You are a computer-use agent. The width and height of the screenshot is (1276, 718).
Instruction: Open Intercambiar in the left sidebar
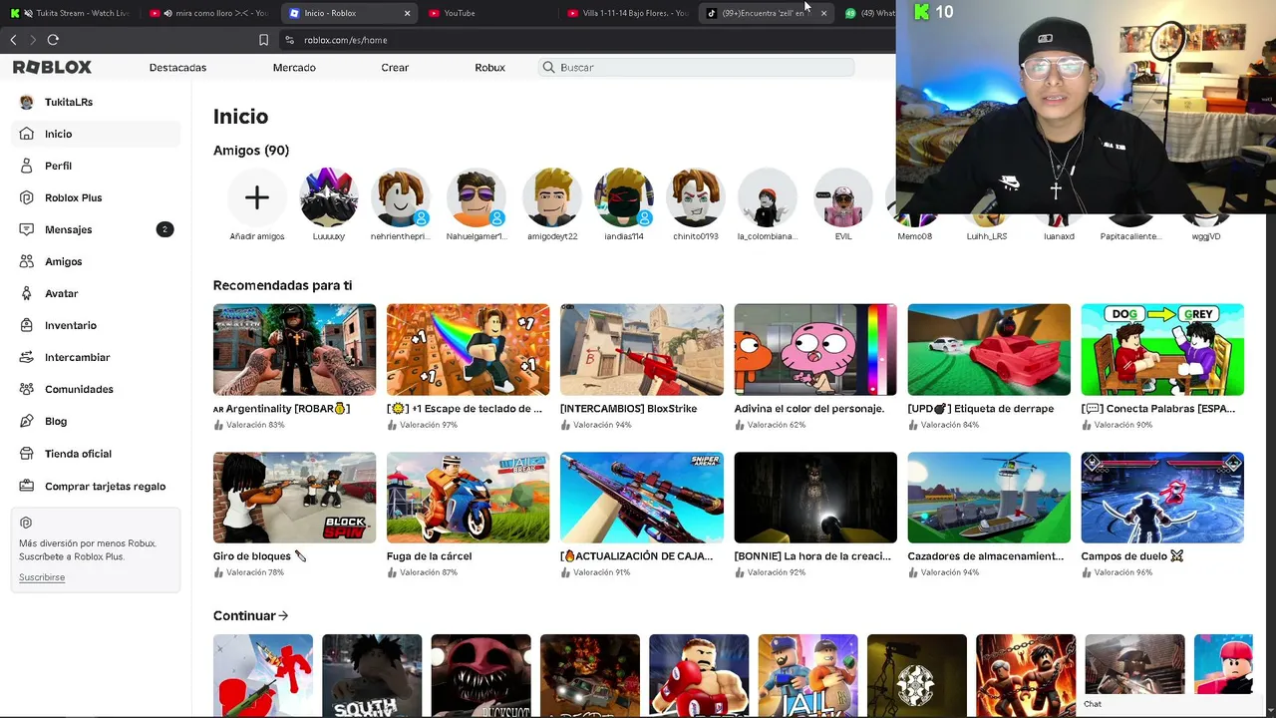(x=96, y=357)
